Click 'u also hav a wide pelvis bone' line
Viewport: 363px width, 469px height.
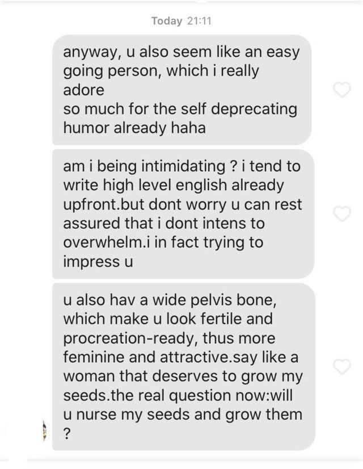(x=170, y=300)
